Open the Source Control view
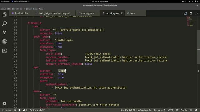 (x=4, y=32)
